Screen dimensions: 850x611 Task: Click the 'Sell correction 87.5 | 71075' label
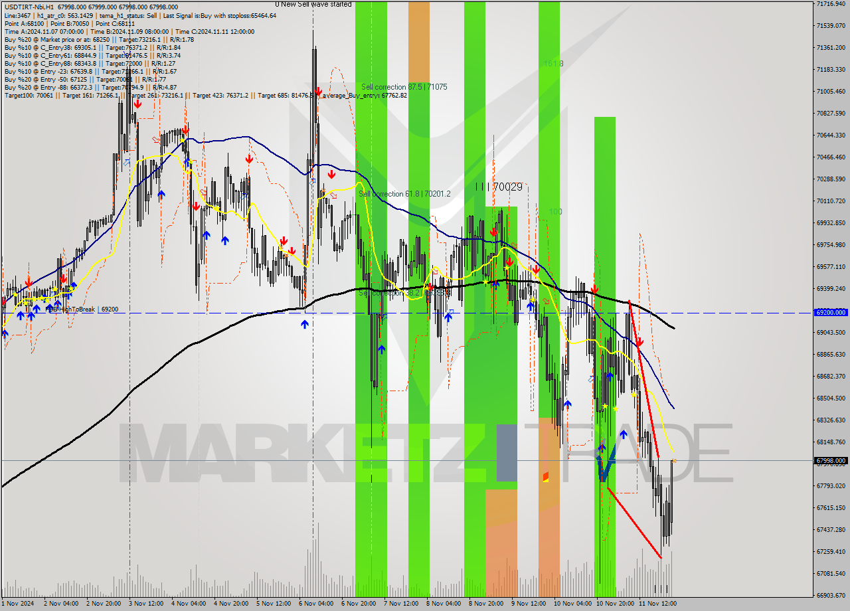coord(404,87)
